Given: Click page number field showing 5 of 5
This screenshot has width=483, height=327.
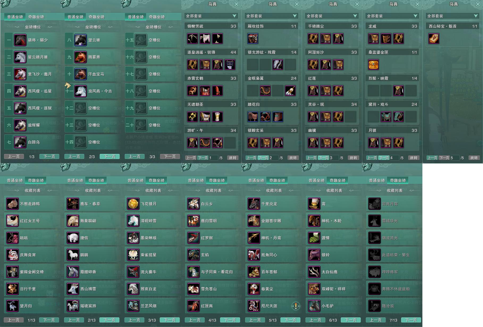Looking at the screenshot, I should click(x=455, y=158).
